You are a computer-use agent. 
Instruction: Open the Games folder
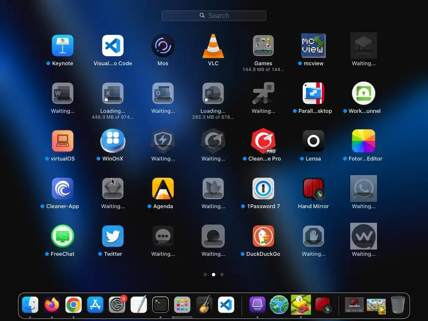coord(263,46)
